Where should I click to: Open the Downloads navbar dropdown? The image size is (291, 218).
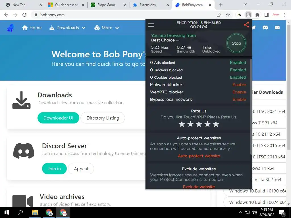tap(68, 28)
